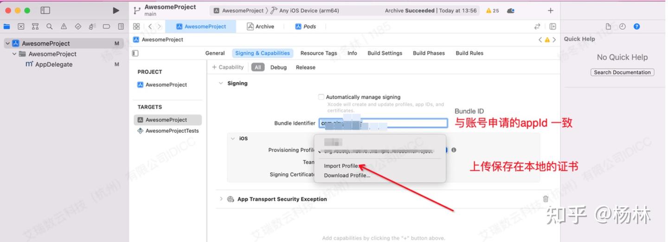This screenshot has width=668, height=242.
Task: Collapse the Signing section
Action: (x=221, y=83)
